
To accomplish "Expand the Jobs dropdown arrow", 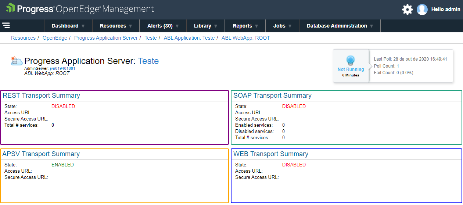I will coord(290,26).
